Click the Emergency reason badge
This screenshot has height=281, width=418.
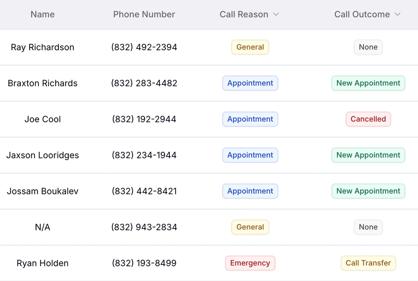(x=250, y=263)
